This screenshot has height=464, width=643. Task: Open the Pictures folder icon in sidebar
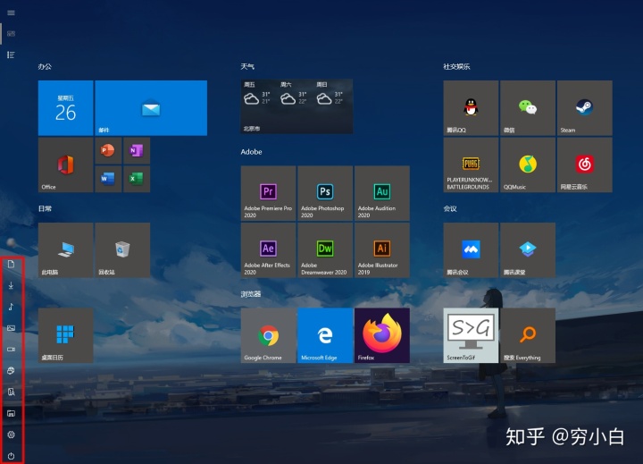coord(11,328)
